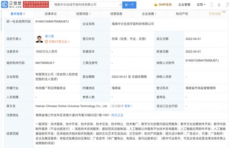Switch to 经营风险 tab
Screen dimensions: 229x148
[83, 14]
